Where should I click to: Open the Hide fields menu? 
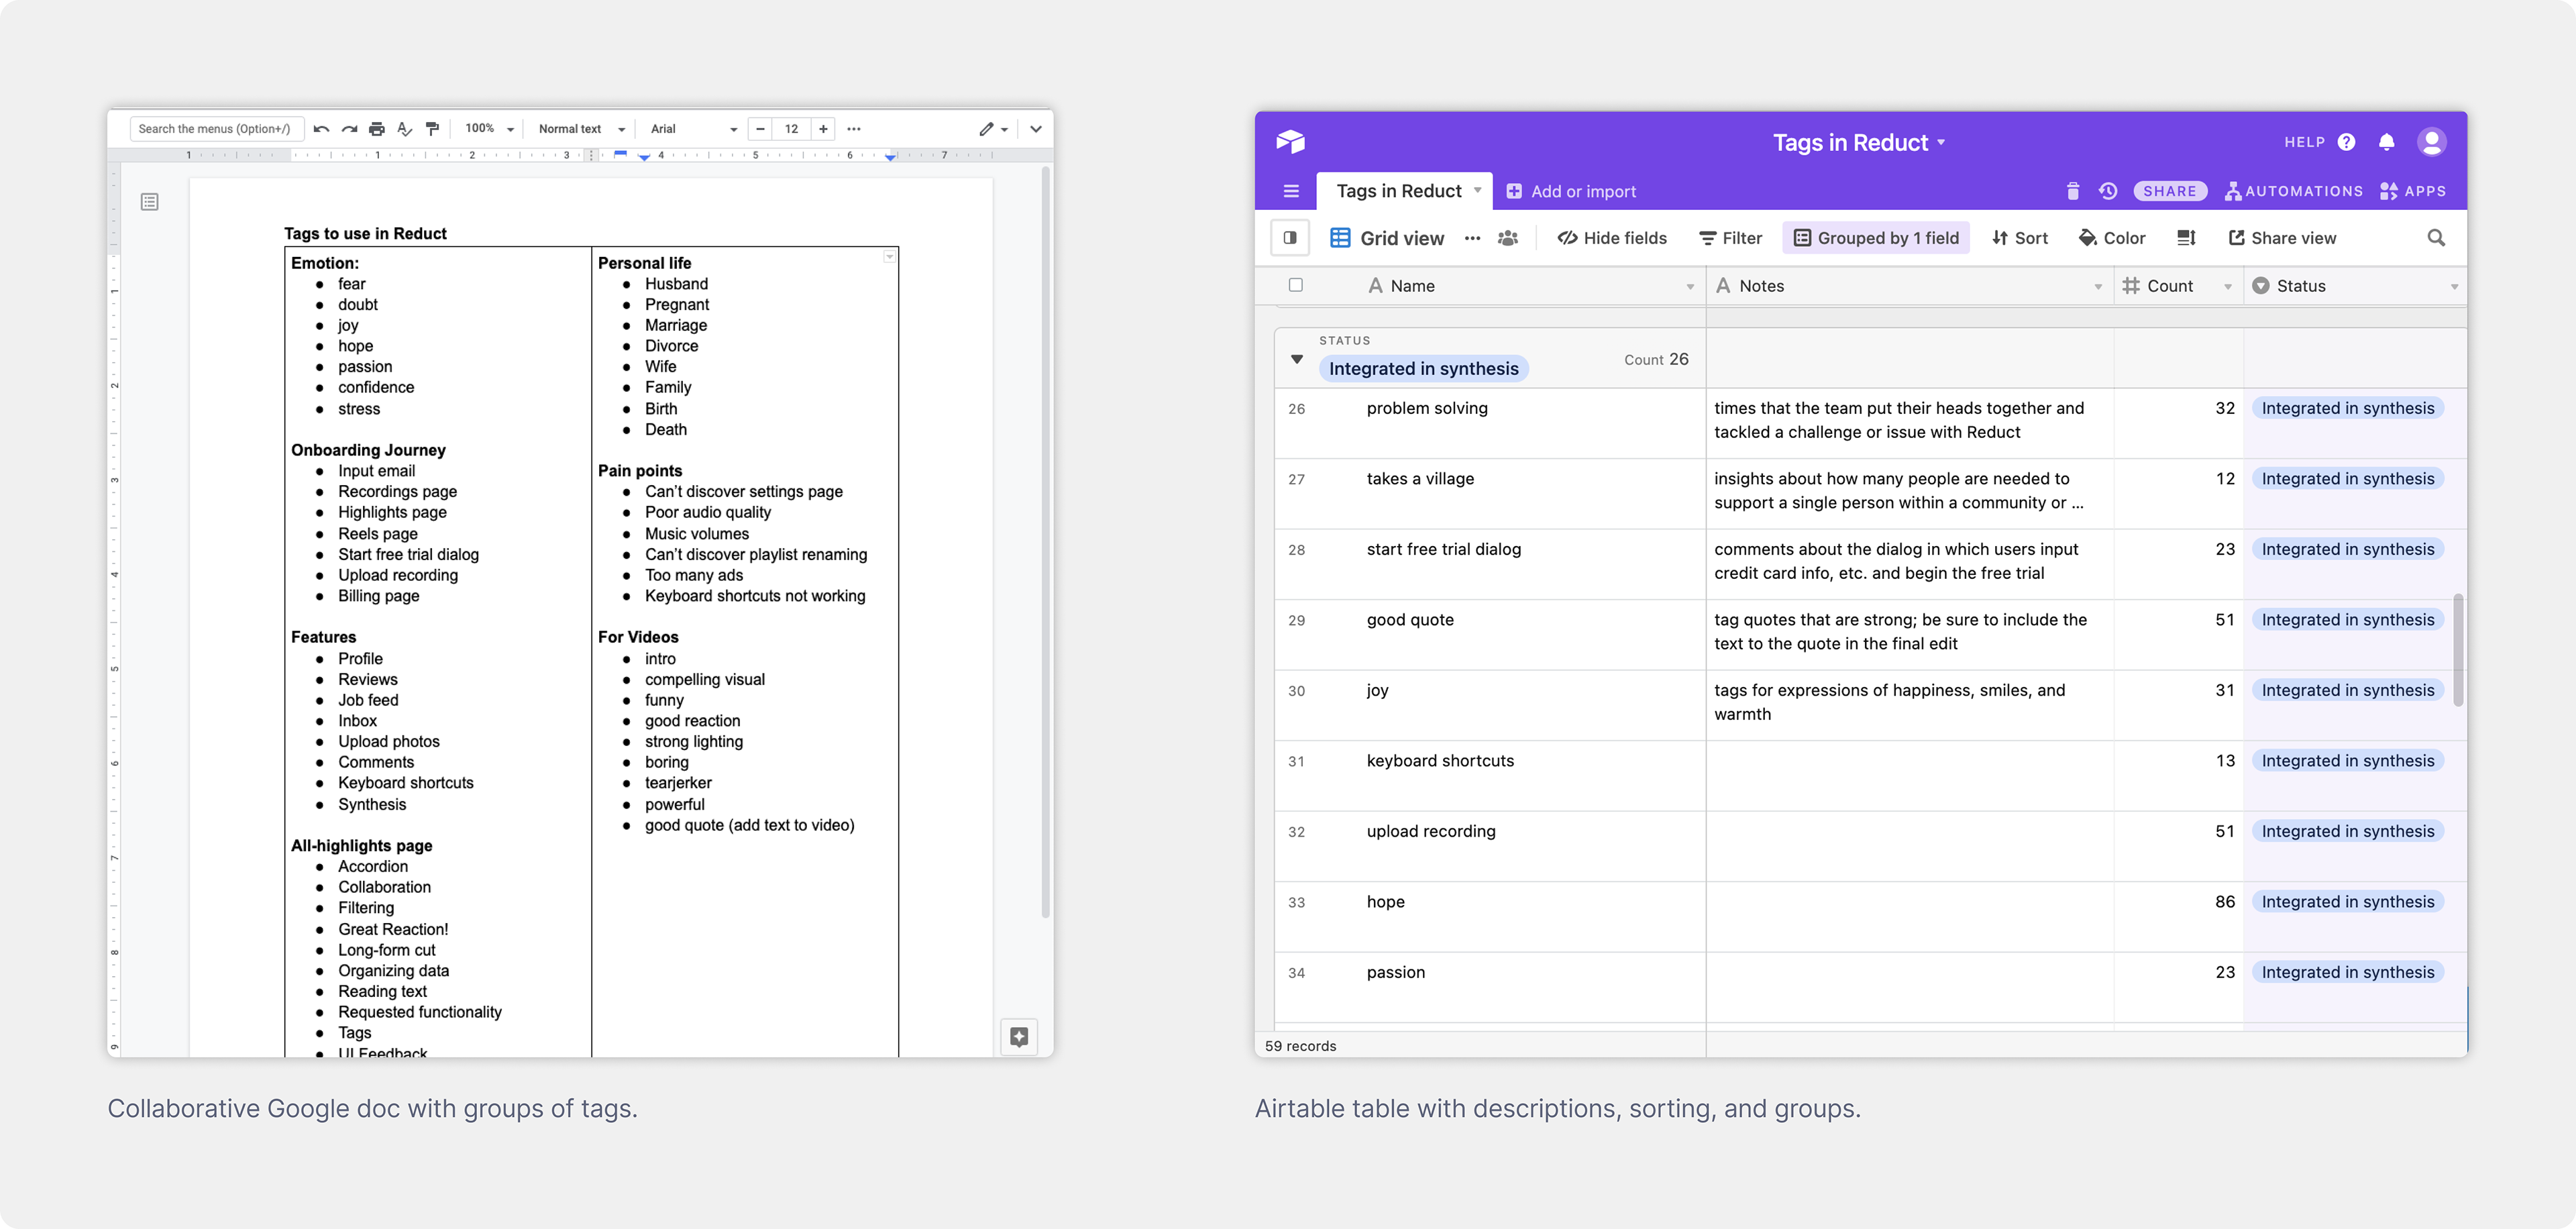pos(1612,238)
